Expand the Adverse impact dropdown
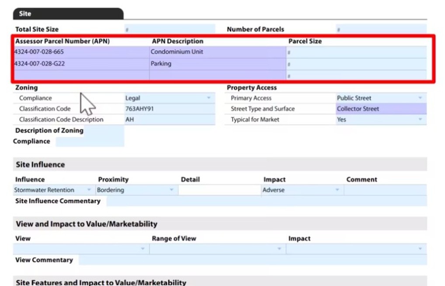This screenshot has height=286, width=445. (337, 190)
